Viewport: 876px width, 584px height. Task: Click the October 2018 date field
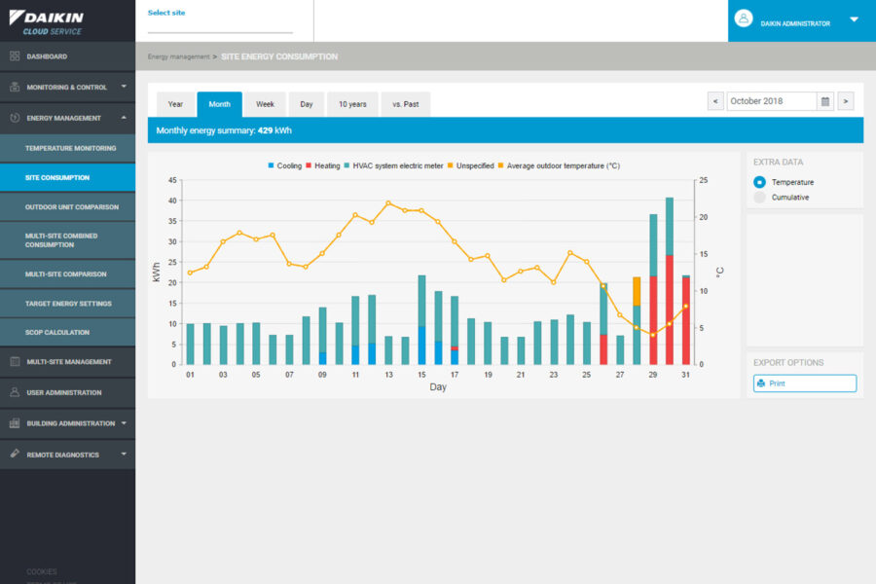coord(771,101)
